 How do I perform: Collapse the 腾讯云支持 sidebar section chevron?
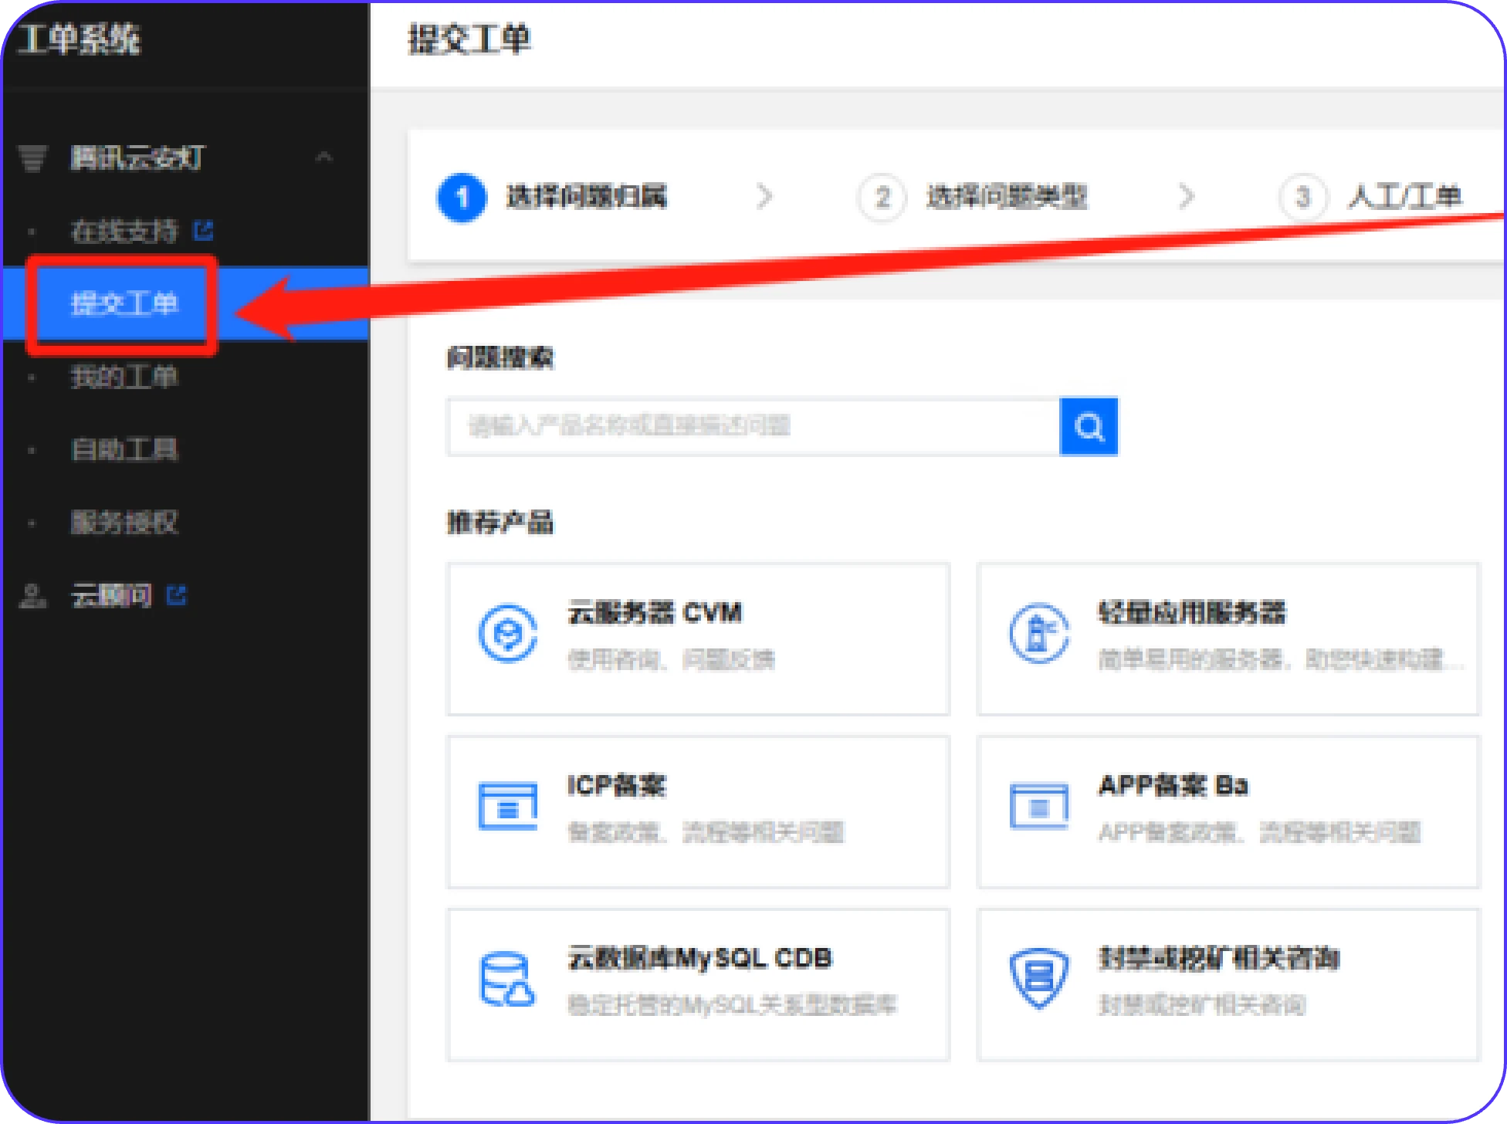(x=325, y=157)
